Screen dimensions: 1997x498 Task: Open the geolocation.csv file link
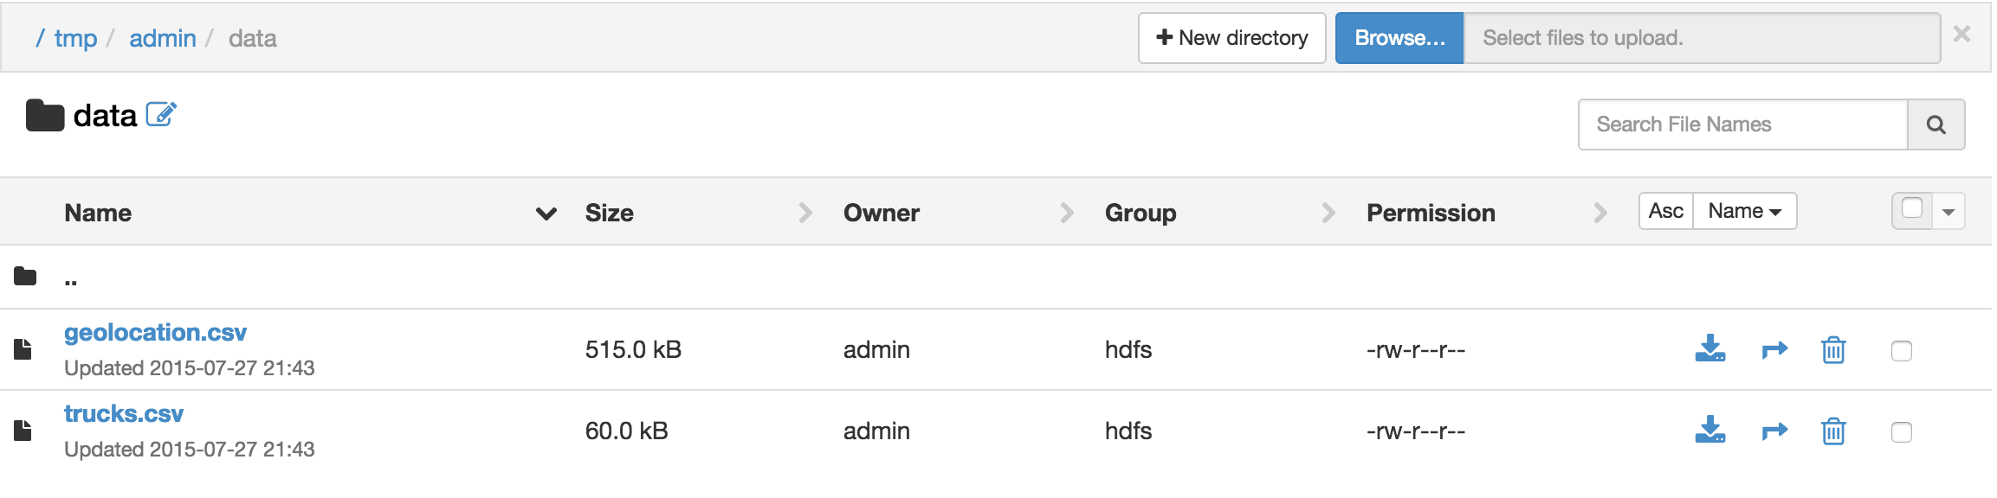(x=155, y=333)
